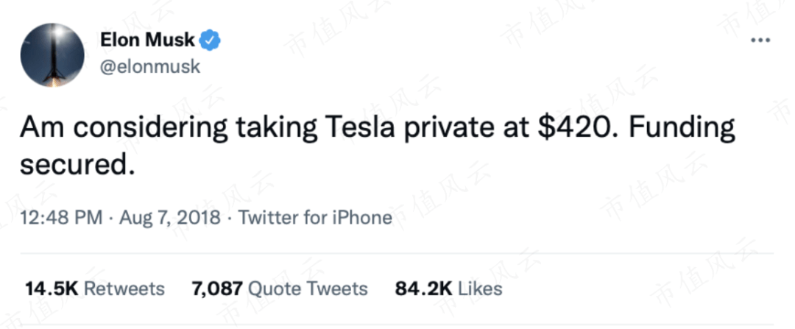Open the more options ellipsis menu

(x=759, y=40)
